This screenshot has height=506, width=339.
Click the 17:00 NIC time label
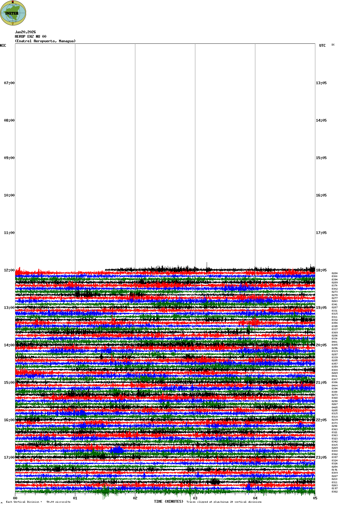pos(9,457)
